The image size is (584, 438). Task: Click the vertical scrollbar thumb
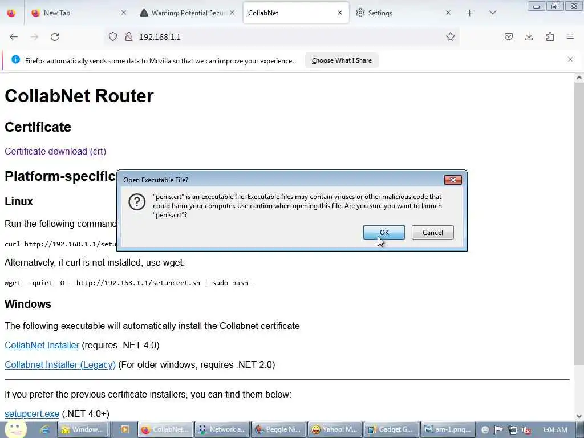click(579, 224)
